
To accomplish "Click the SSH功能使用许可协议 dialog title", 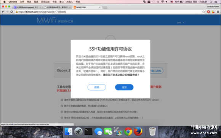I will point(110,49).
